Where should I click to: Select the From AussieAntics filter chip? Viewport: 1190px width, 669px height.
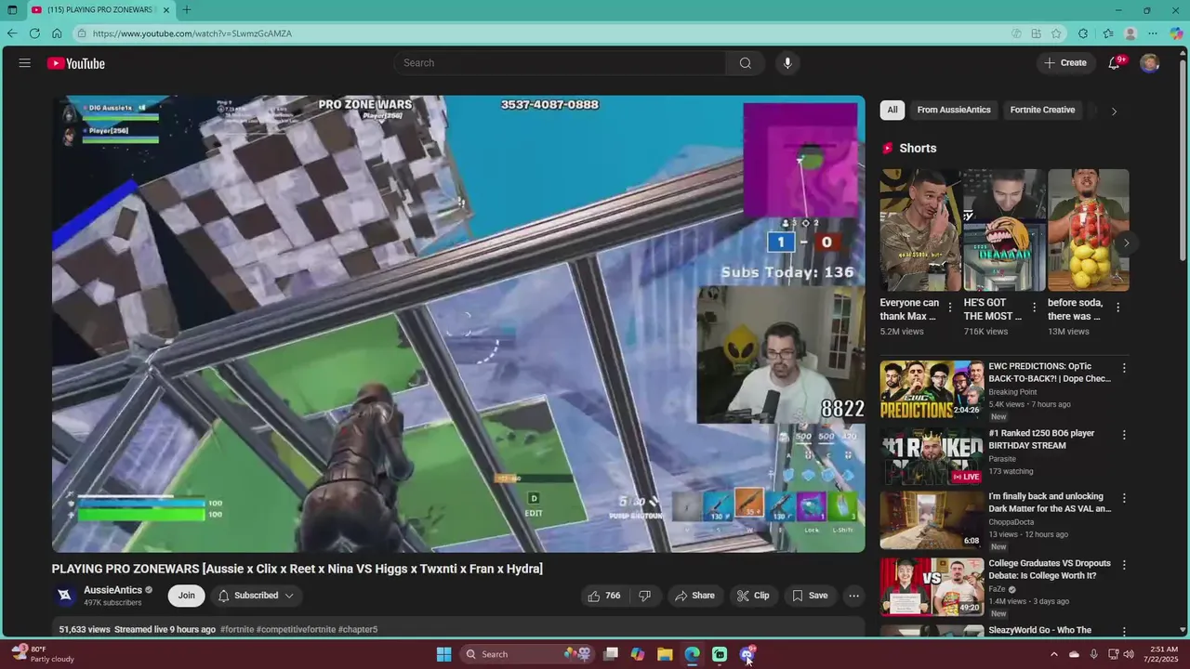(x=954, y=110)
